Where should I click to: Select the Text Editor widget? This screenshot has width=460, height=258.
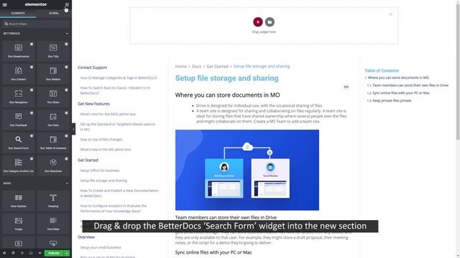coord(53,224)
